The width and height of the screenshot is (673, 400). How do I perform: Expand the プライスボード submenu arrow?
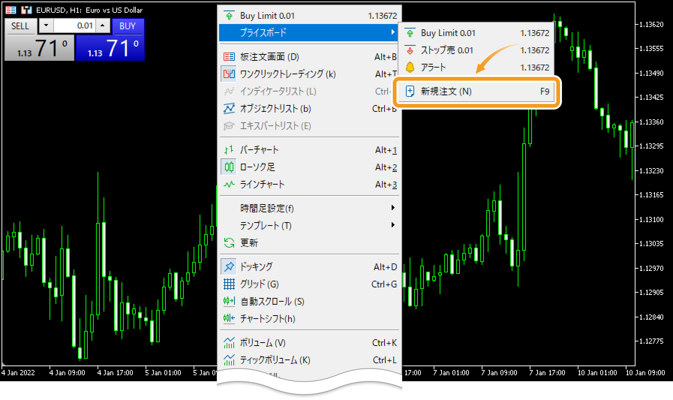pyautogui.click(x=393, y=32)
